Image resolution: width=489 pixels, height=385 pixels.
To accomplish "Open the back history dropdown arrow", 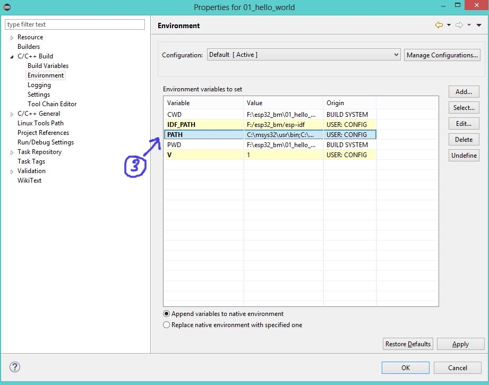I will tap(449, 25).
